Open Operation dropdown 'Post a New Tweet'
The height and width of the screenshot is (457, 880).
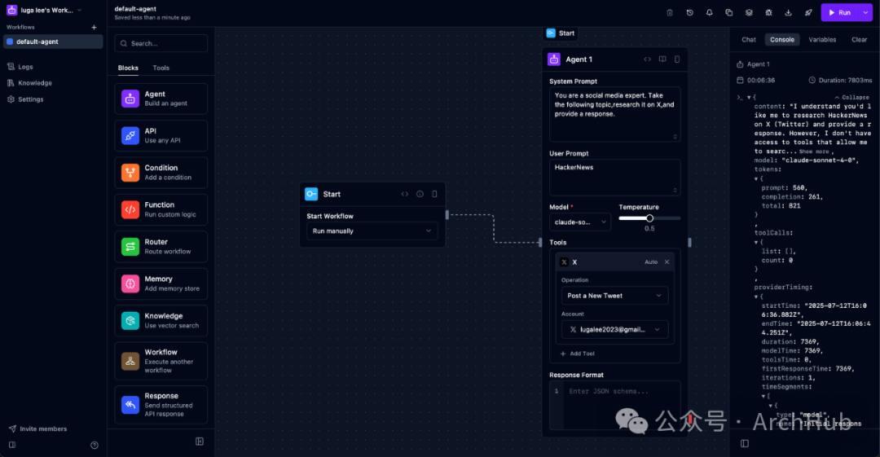614,296
